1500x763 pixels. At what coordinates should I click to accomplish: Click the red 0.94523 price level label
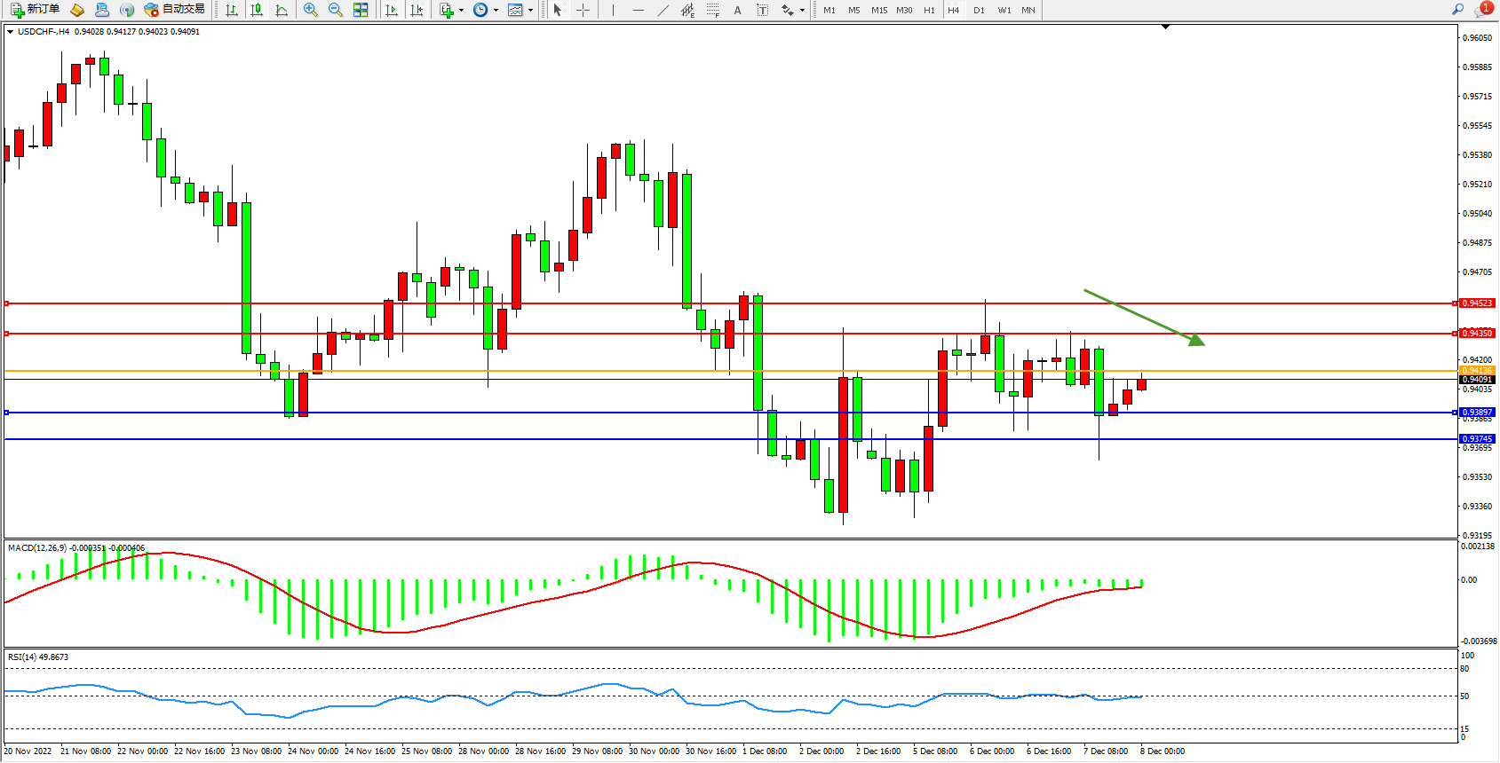click(x=1477, y=303)
